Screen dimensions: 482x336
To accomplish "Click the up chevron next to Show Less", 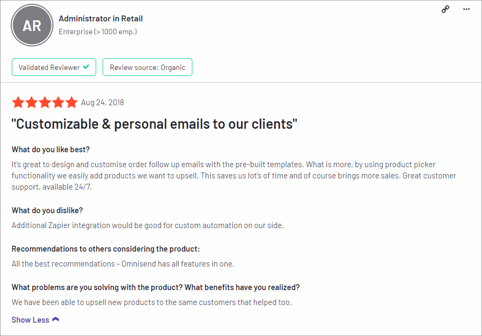I will coord(56,319).
